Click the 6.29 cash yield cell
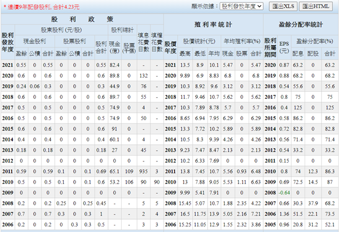 click(228, 118)
